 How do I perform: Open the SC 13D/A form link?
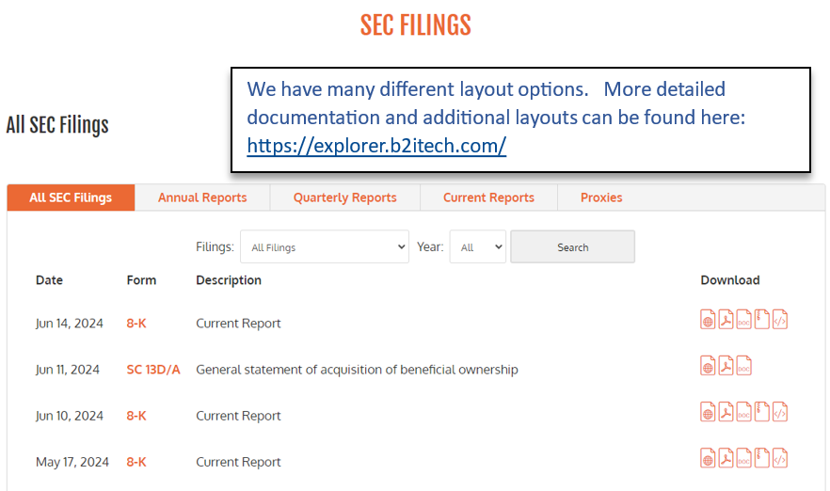click(x=153, y=370)
